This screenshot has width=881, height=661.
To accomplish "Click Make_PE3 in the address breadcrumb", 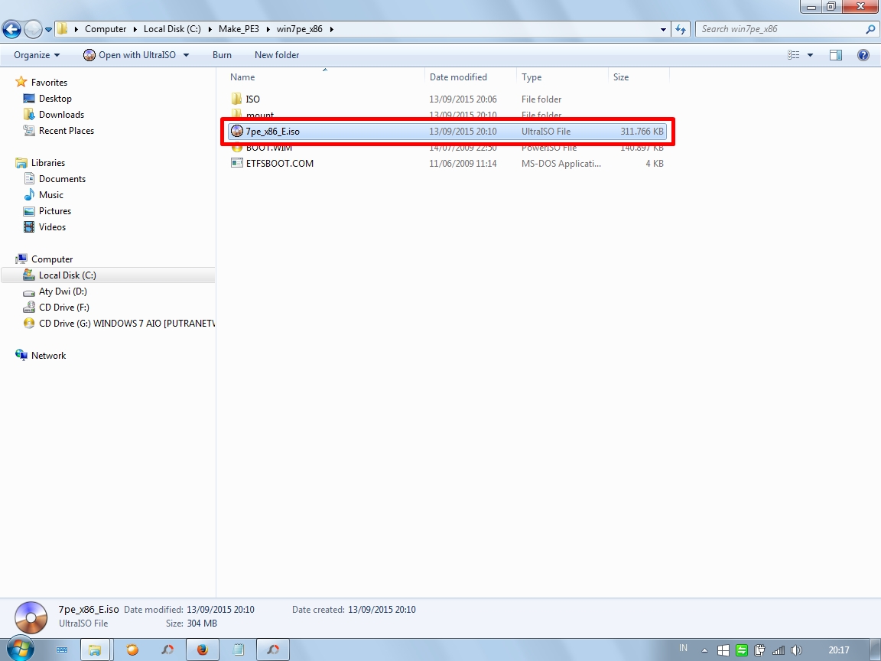I will 239,29.
